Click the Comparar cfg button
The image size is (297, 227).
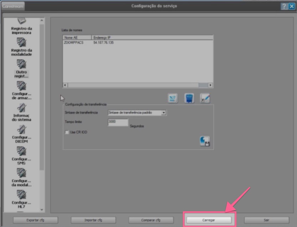[x=151, y=220]
